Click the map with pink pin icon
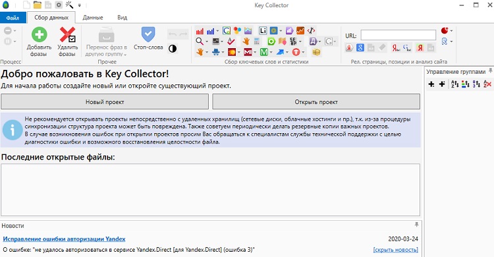This screenshot has height=257, width=494. click(x=283, y=42)
